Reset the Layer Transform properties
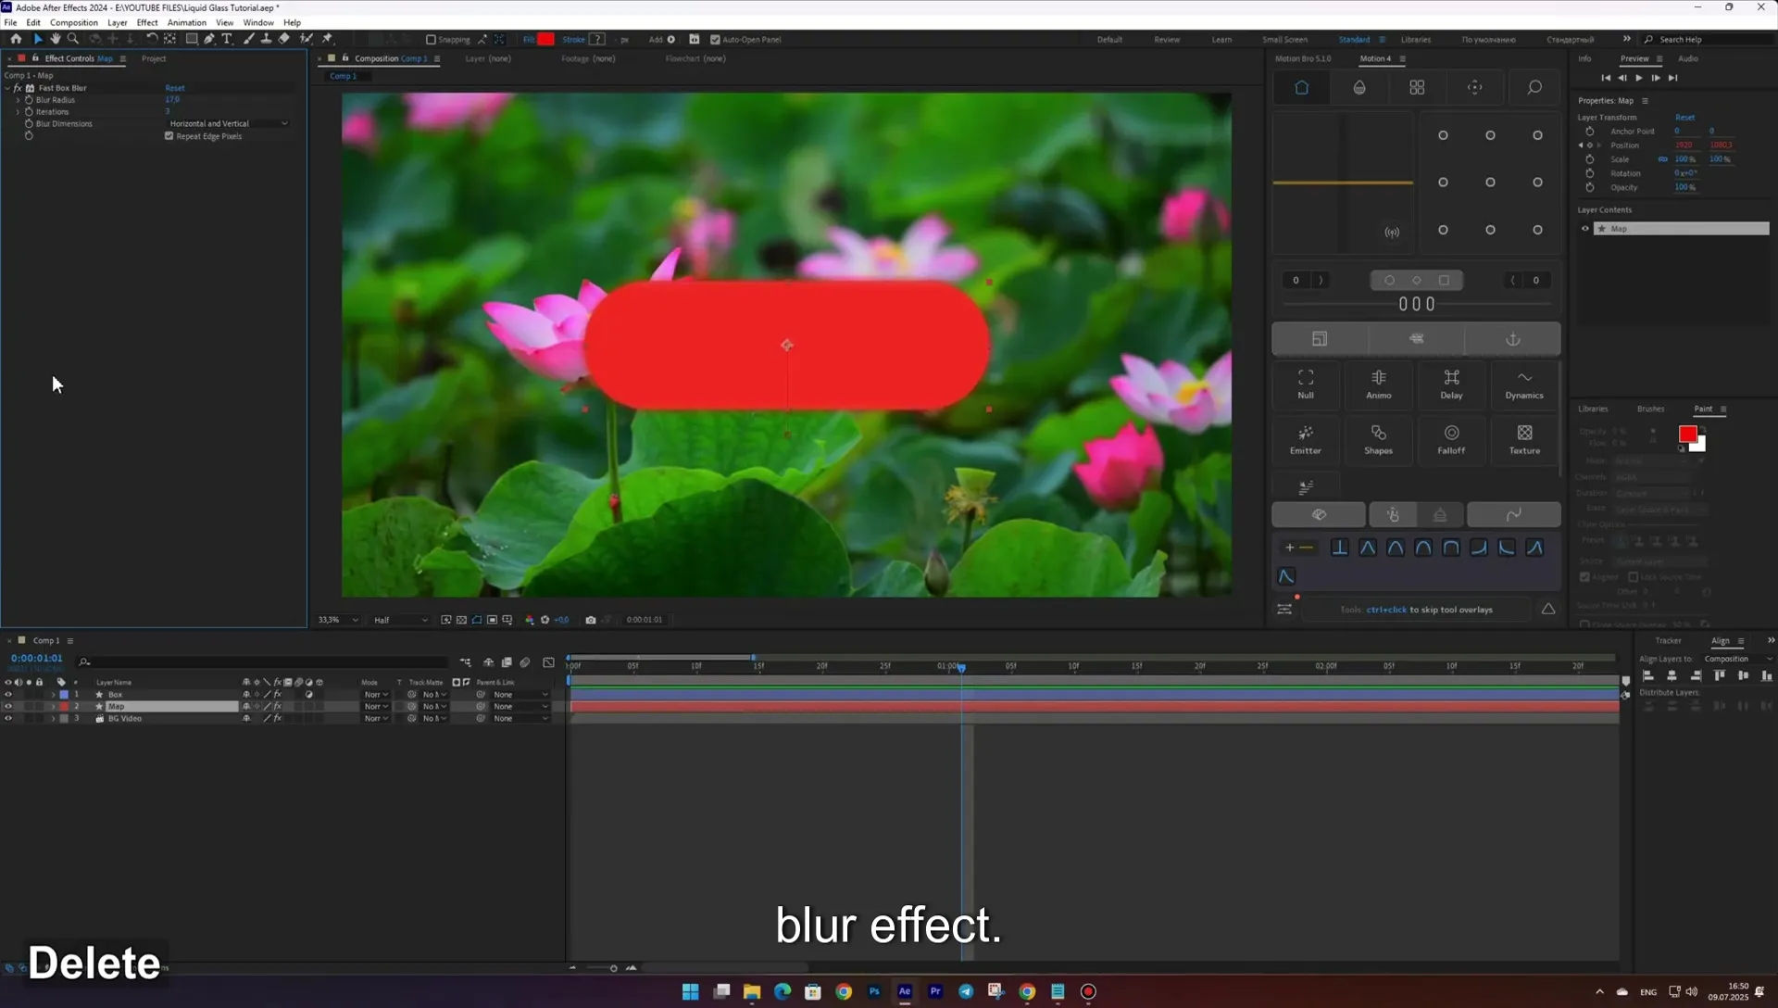This screenshot has height=1008, width=1778. coord(1684,118)
